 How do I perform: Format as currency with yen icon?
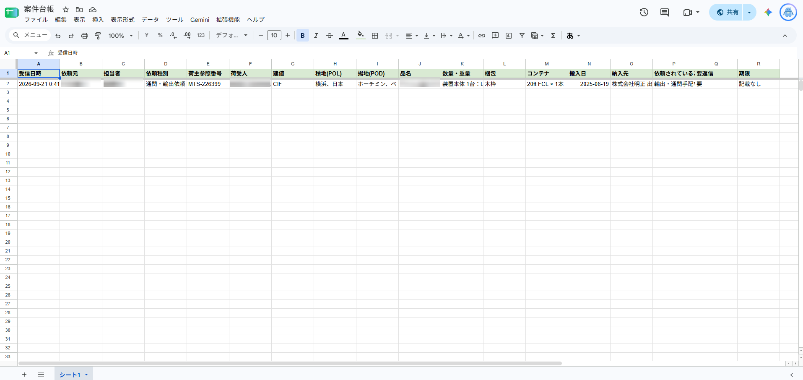click(147, 36)
